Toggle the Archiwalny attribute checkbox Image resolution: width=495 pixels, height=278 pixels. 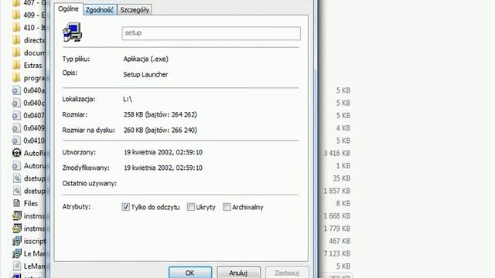(227, 207)
